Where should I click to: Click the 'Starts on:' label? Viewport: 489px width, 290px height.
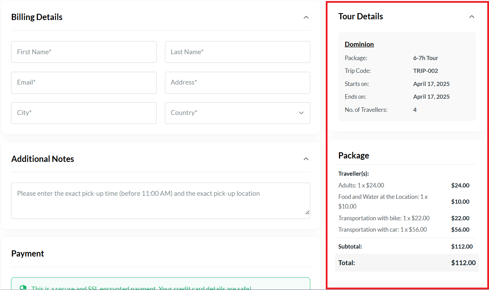pyautogui.click(x=356, y=84)
